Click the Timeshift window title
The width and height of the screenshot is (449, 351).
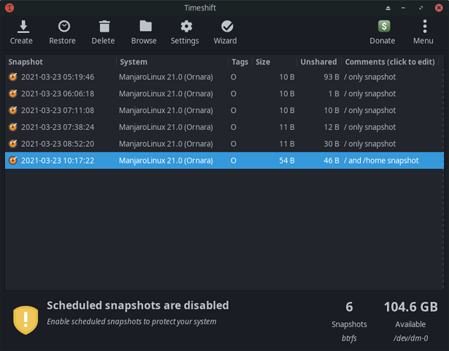tap(200, 8)
